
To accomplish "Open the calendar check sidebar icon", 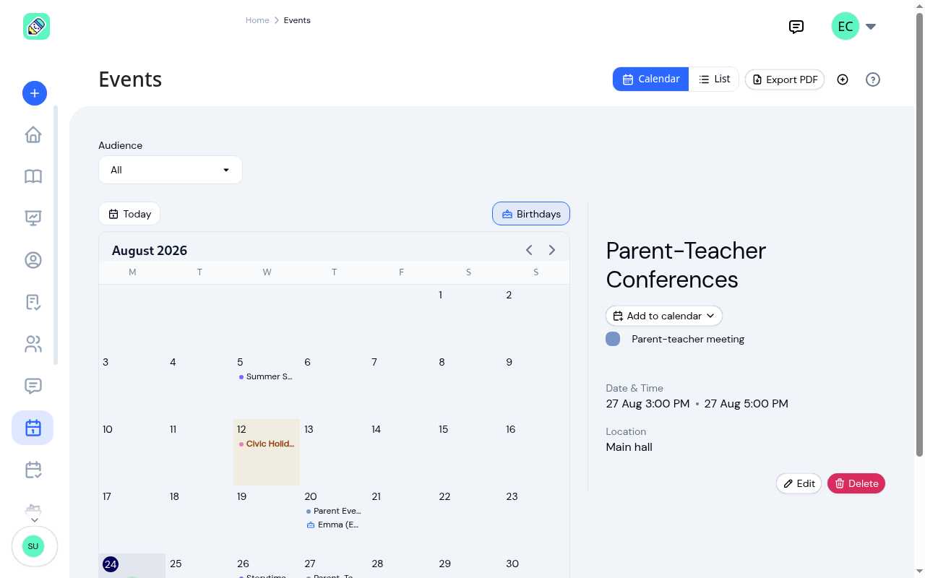I will coord(33,470).
